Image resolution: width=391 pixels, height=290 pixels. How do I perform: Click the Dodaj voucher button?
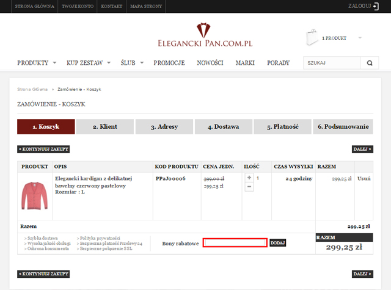278,242
